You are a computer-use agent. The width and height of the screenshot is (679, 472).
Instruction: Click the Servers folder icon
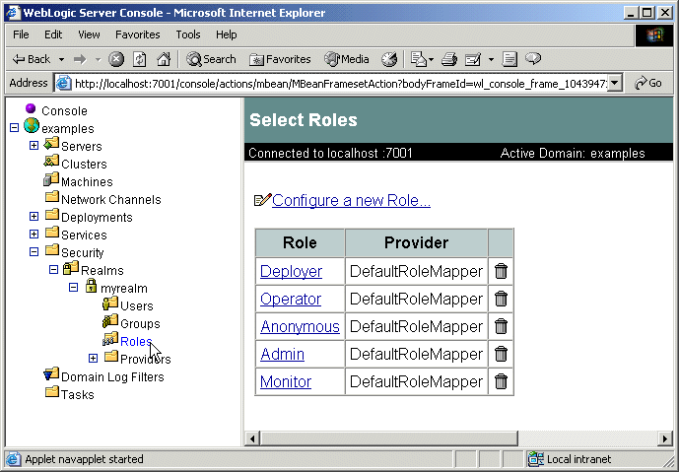click(x=51, y=143)
